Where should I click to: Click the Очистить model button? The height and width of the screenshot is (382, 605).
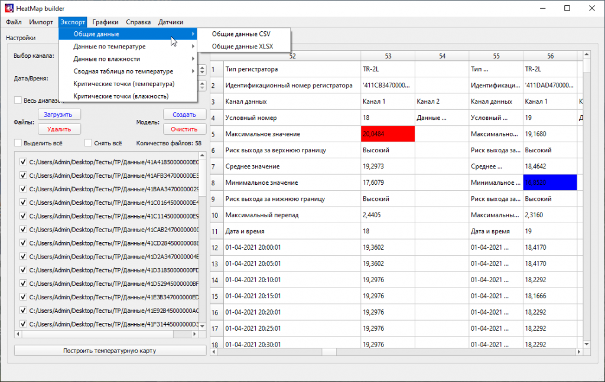click(184, 129)
